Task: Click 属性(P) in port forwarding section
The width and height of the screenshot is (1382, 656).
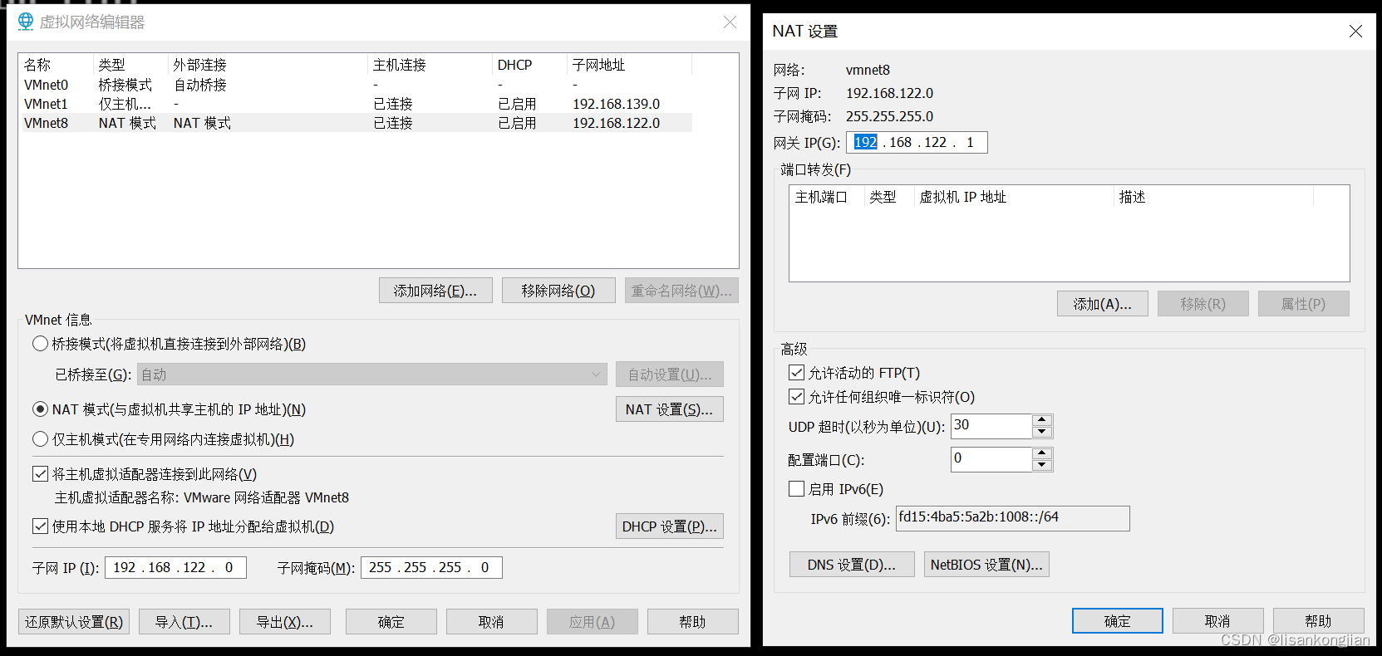Action: click(1304, 304)
